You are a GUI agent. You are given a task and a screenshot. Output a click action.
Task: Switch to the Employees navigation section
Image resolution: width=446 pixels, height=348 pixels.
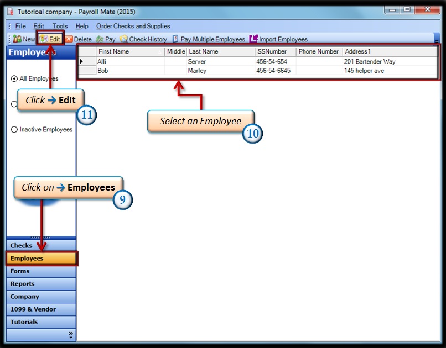point(41,259)
